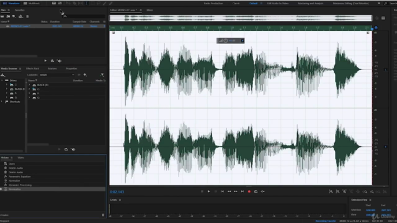
Task: Click Open File icon in Files panel
Action: [x=2, y=17]
